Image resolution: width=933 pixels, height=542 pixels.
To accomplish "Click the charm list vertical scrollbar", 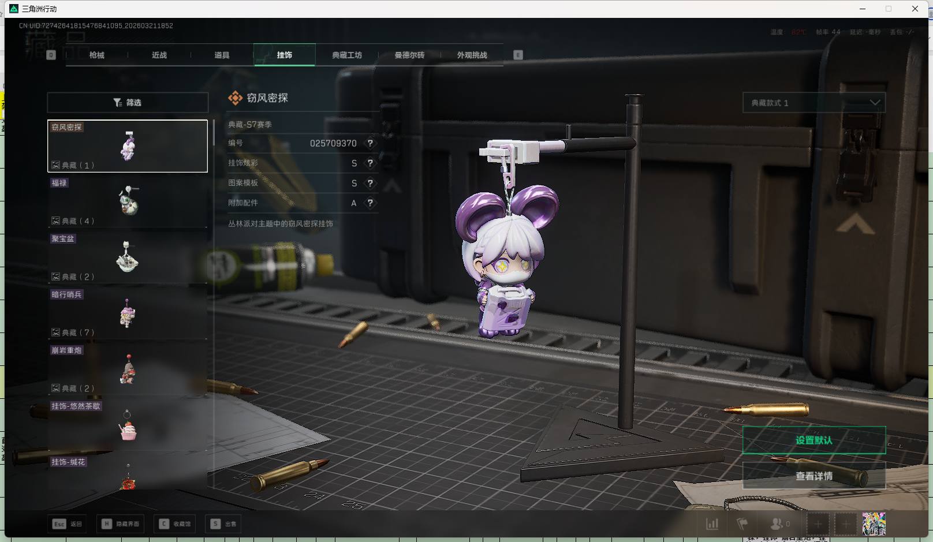I will point(214,133).
